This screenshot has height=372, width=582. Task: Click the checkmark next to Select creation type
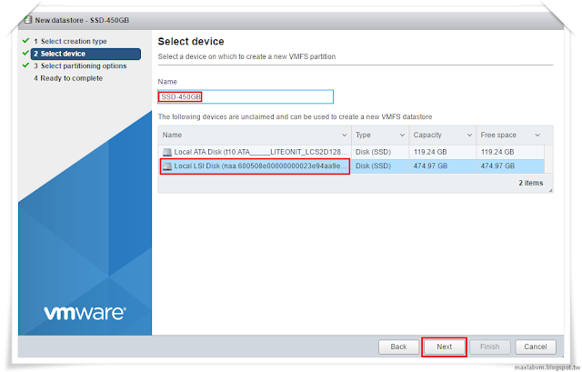tap(25, 40)
